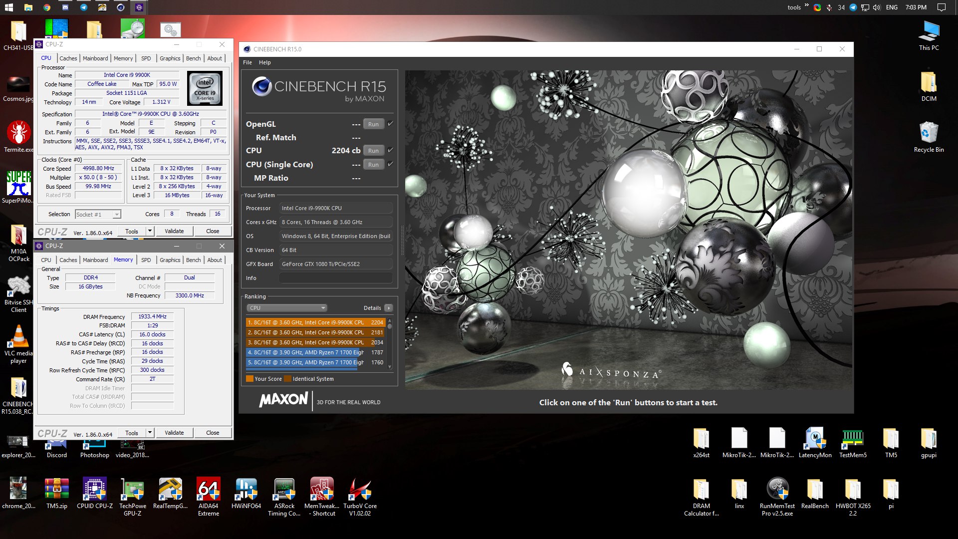Open Chrome from the taskbar

[x=46, y=7]
